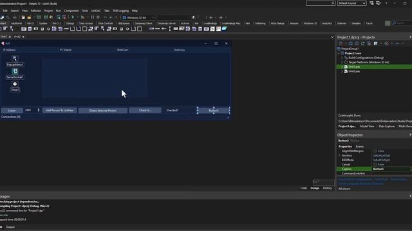Click the Antivirus column header
This screenshot has width=412, height=231.
[180, 50]
